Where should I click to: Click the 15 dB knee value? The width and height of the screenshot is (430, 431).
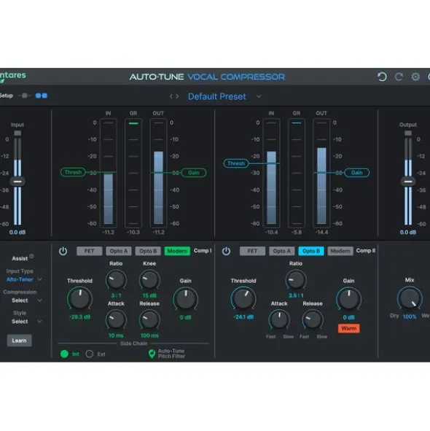pos(149,295)
